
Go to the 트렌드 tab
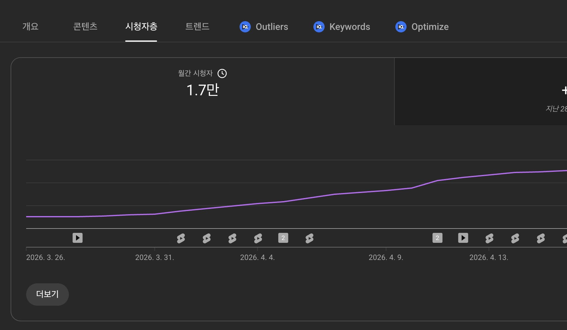pos(197,26)
